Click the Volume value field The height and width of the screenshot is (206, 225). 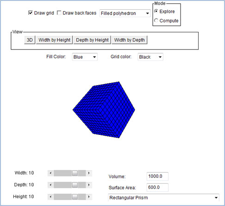(157, 176)
